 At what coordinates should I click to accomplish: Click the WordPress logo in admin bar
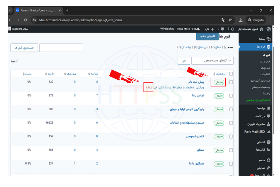pyautogui.click(x=269, y=29)
